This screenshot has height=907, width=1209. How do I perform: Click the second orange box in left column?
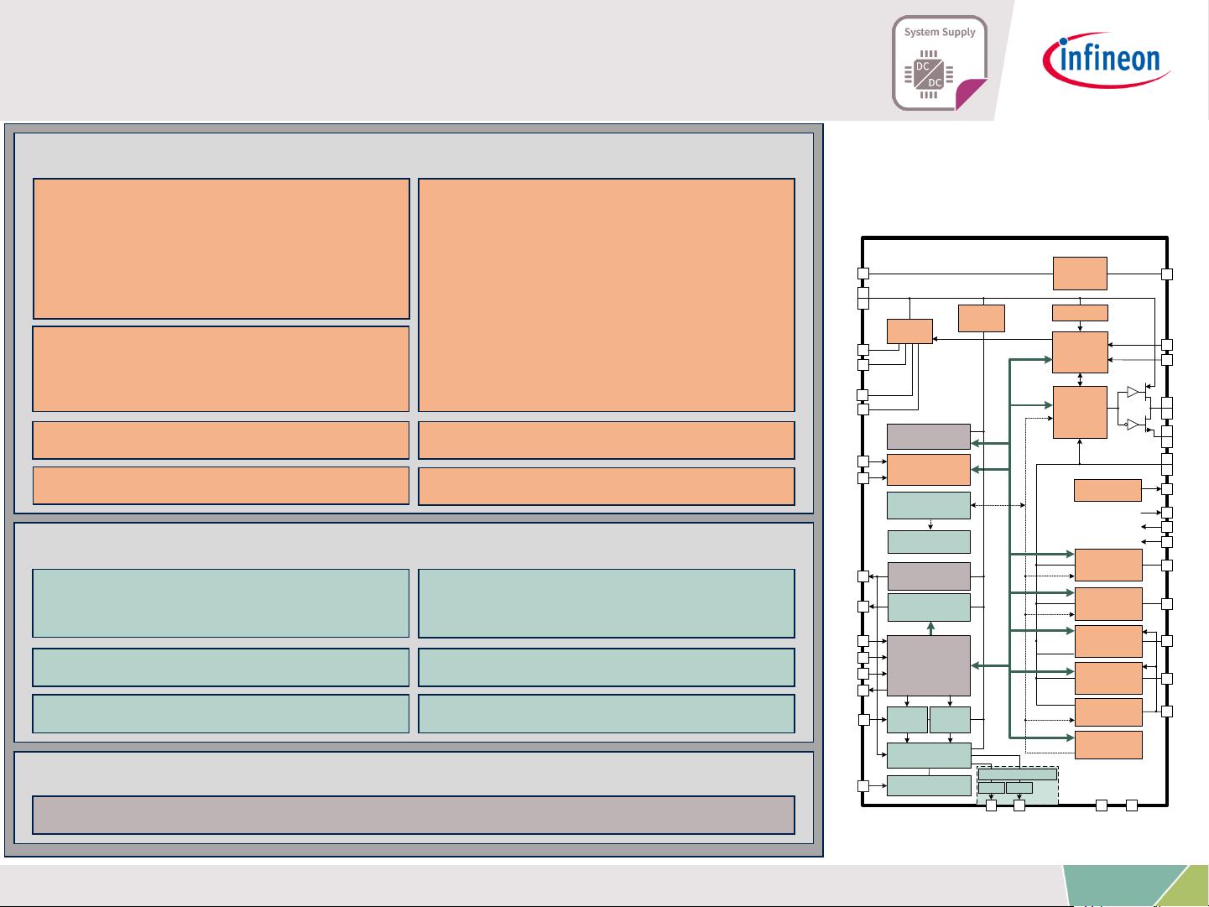(x=221, y=368)
